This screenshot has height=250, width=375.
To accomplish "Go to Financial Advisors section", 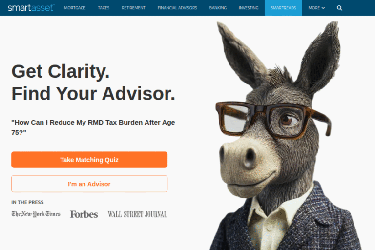I will pyautogui.click(x=177, y=8).
